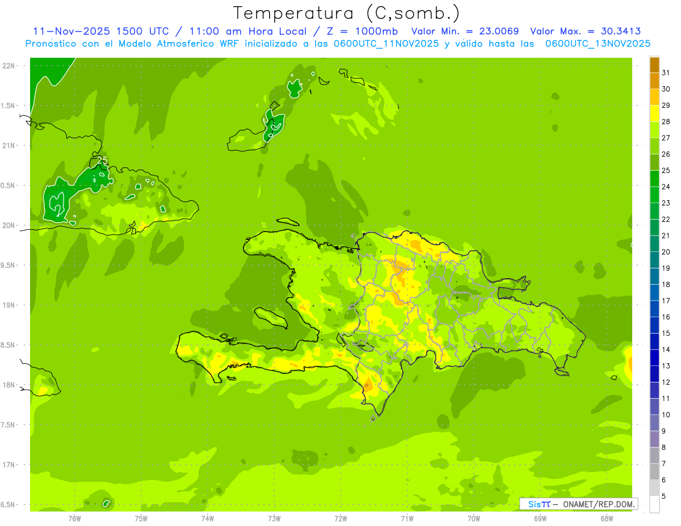The image size is (681, 526).
Task: Click the 'Valor Max. = 30.3413' value
Action: (586, 31)
